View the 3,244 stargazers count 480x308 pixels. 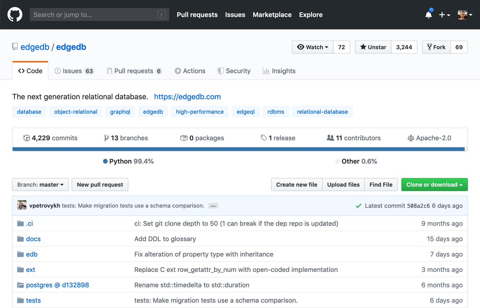pos(404,47)
